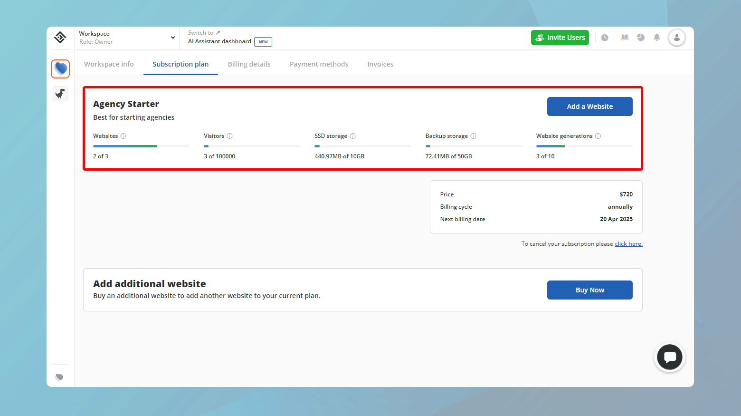This screenshot has height=416, width=741.
Task: Open the notifications bell icon
Action: [x=657, y=37]
